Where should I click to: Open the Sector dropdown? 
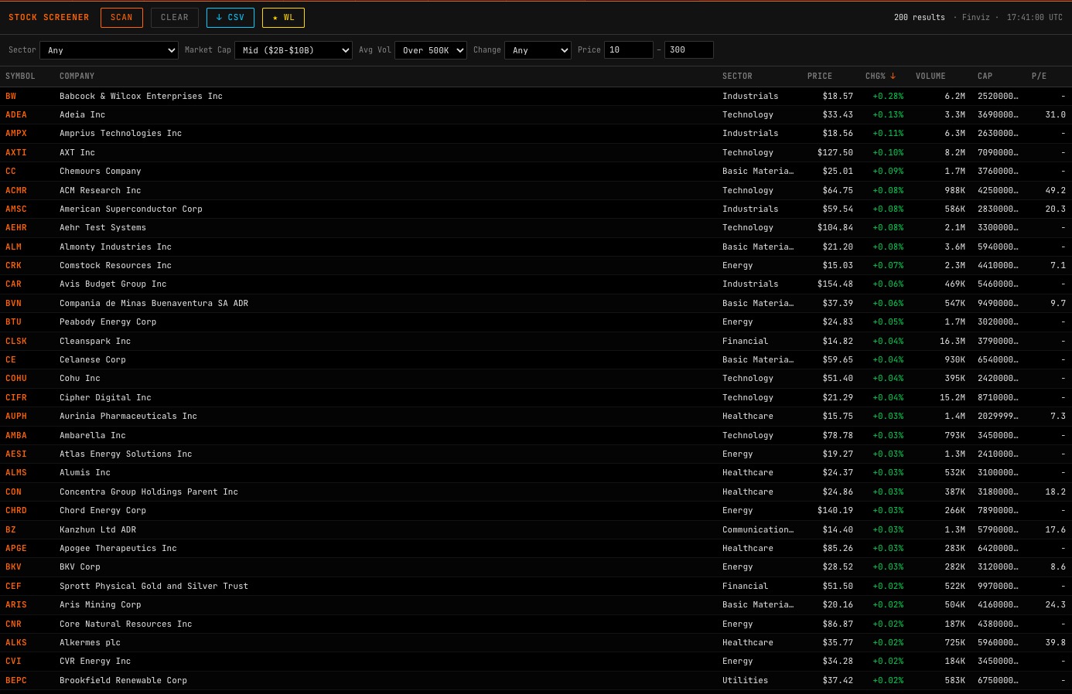coord(109,50)
